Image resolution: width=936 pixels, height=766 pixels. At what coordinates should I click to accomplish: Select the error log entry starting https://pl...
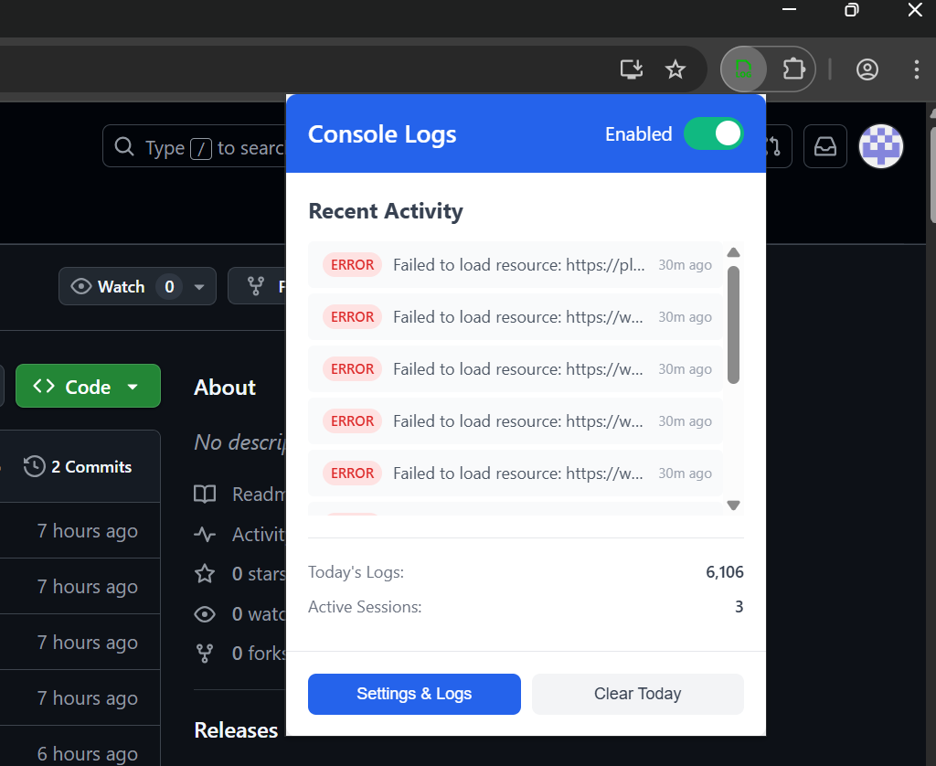(516, 264)
